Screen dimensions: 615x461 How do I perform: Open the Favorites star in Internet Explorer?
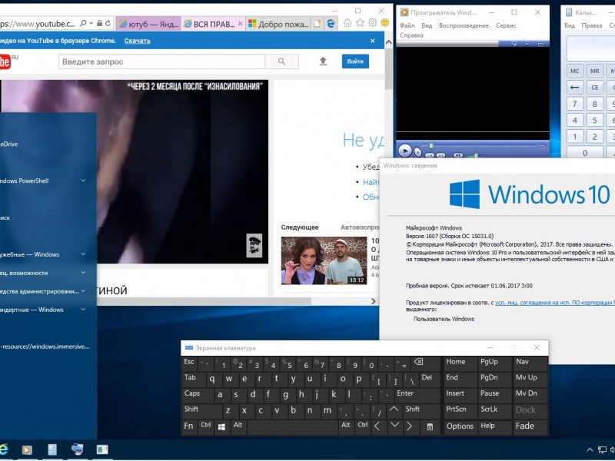(360, 23)
